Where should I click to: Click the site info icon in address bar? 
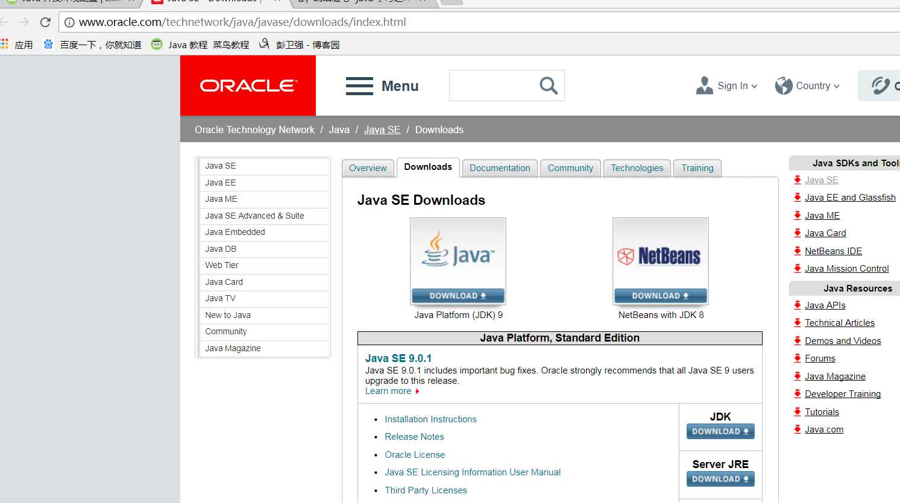point(69,22)
